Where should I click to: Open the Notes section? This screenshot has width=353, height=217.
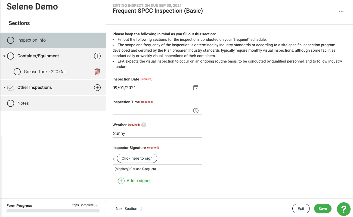click(53, 103)
